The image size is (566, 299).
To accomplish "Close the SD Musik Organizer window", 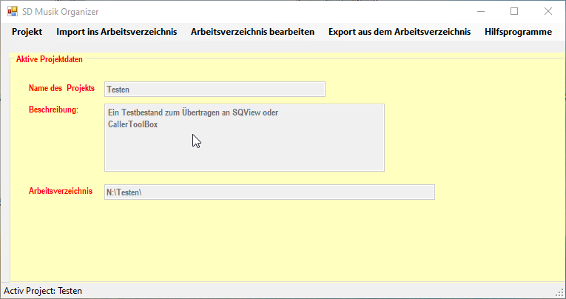I will [548, 11].
